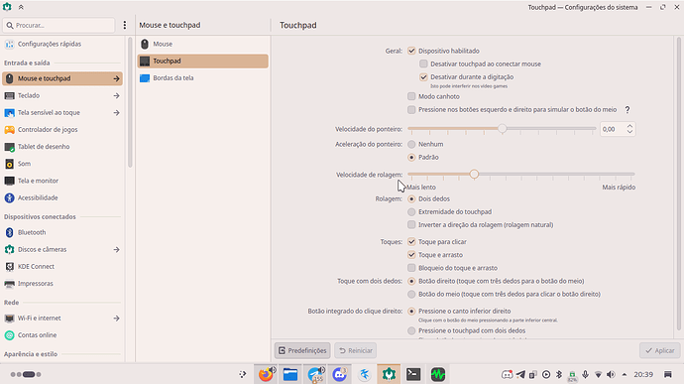Select Extremidade do touchpad scrolling
684x384 pixels.
coord(411,212)
